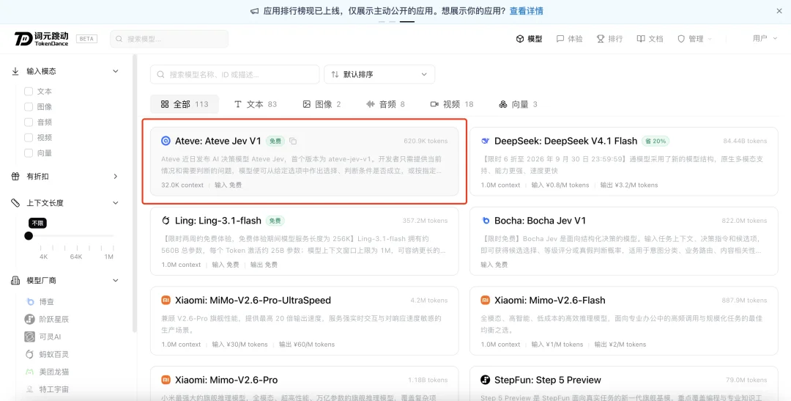
Task: Click the Mimo-V2.6-Pro Xiaomi logo
Action: tap(166, 380)
